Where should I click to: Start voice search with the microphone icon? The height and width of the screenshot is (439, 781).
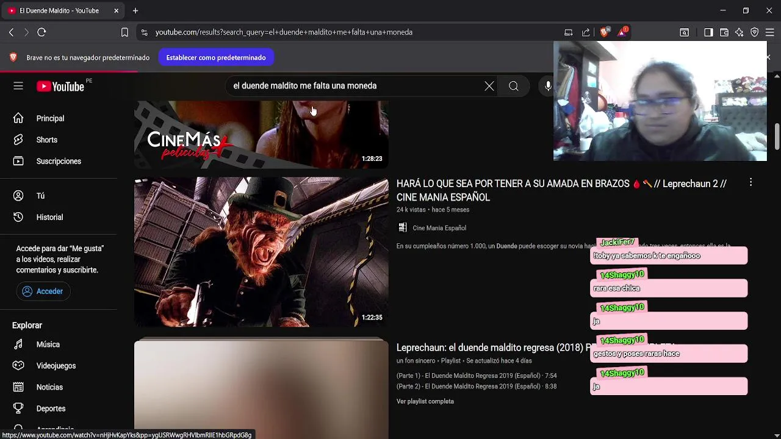(547, 86)
